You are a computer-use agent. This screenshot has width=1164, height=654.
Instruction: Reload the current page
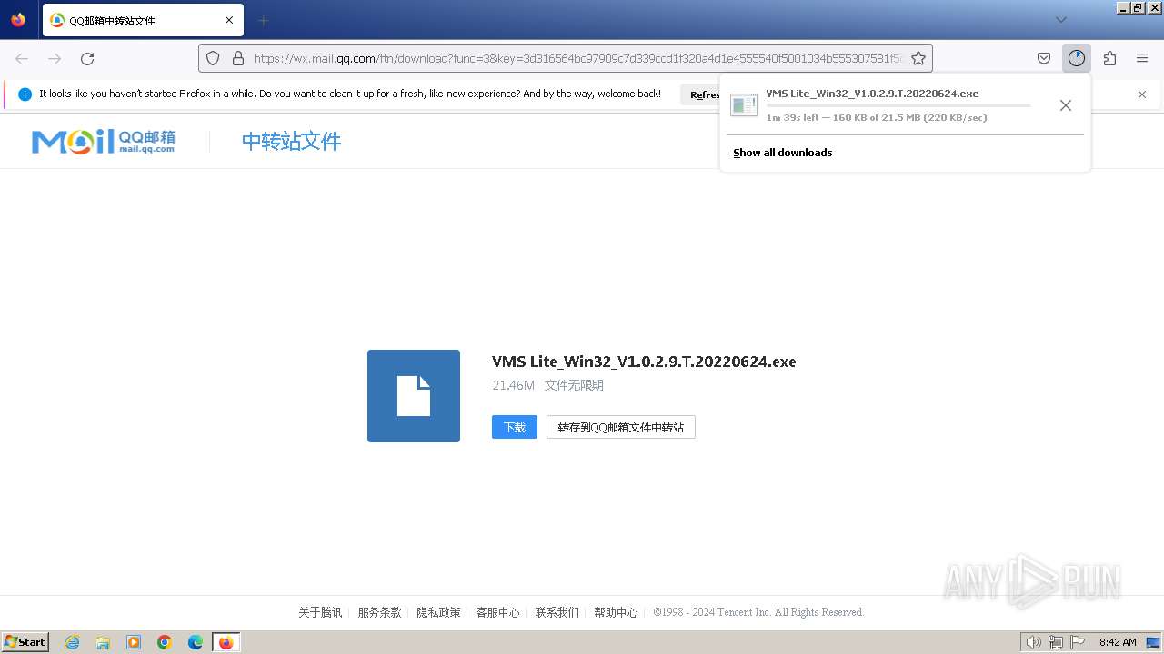pos(87,58)
